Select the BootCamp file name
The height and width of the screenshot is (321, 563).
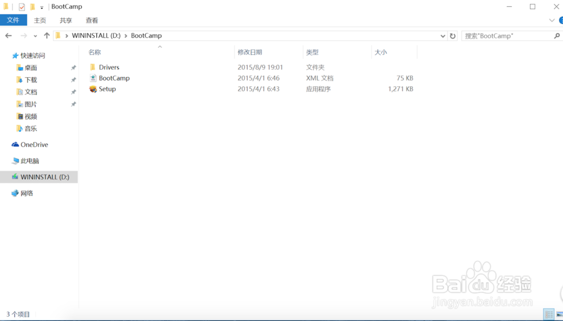(114, 78)
